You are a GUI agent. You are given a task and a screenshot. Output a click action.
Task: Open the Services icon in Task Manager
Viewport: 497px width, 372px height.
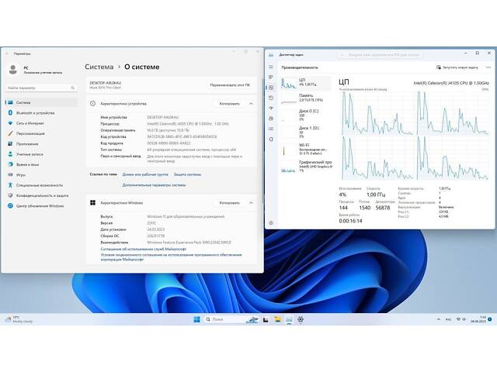(271, 139)
